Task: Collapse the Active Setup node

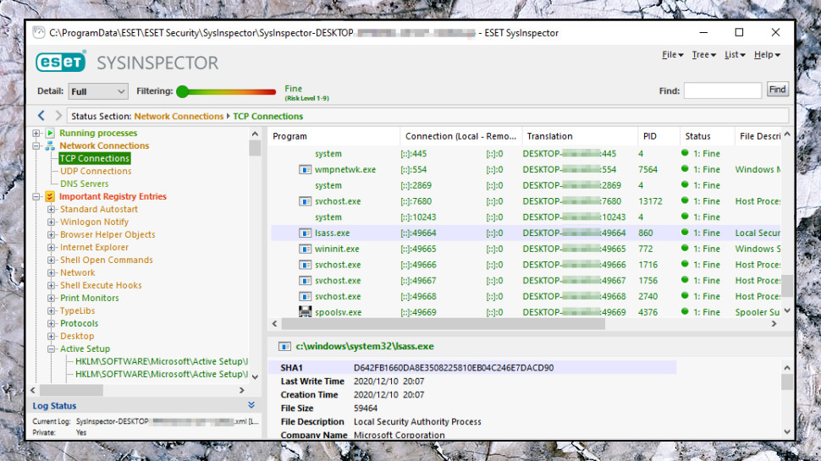Action: [52, 349]
